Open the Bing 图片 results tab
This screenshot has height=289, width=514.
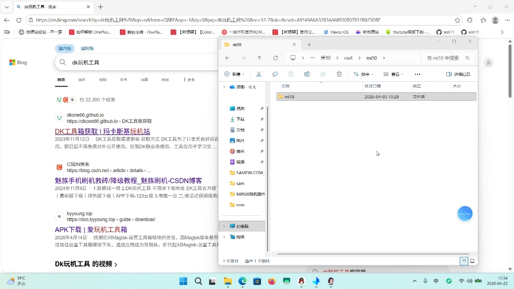82,80
